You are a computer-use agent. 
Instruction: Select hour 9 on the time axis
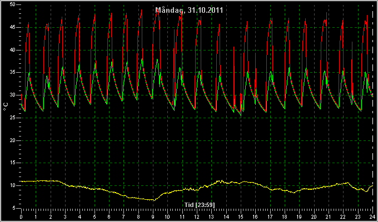click(x=153, y=216)
